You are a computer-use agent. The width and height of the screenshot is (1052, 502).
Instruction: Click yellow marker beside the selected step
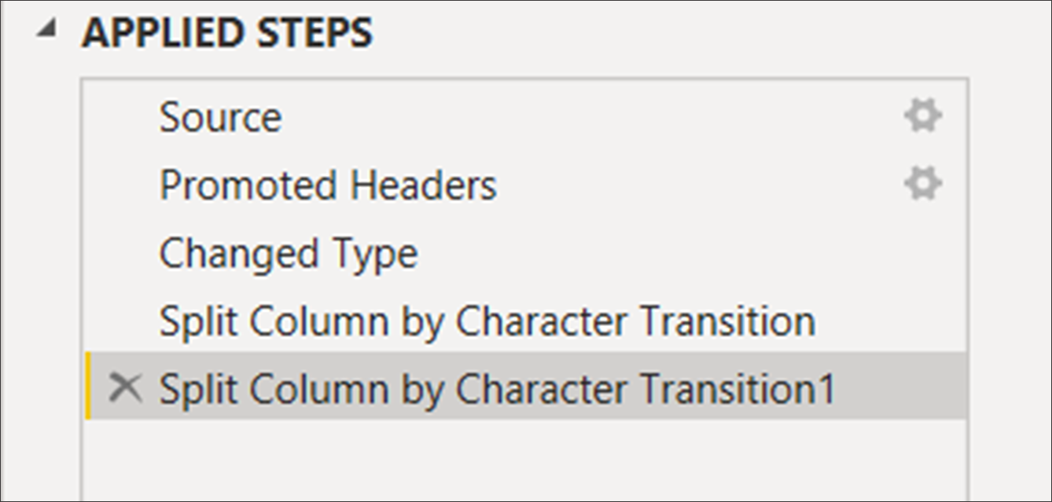coord(88,386)
